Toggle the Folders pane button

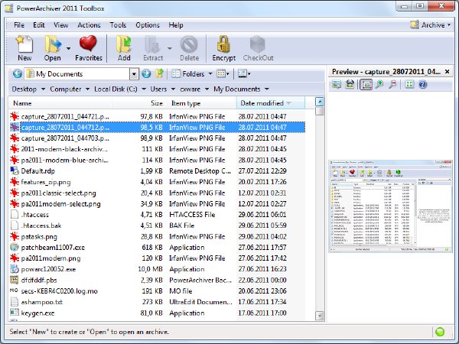tap(188, 73)
